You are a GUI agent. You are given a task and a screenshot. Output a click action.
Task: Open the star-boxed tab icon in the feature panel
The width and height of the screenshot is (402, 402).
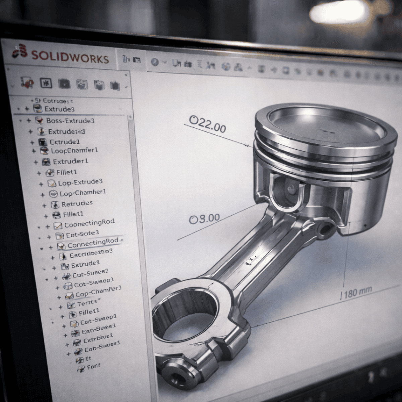point(46,83)
